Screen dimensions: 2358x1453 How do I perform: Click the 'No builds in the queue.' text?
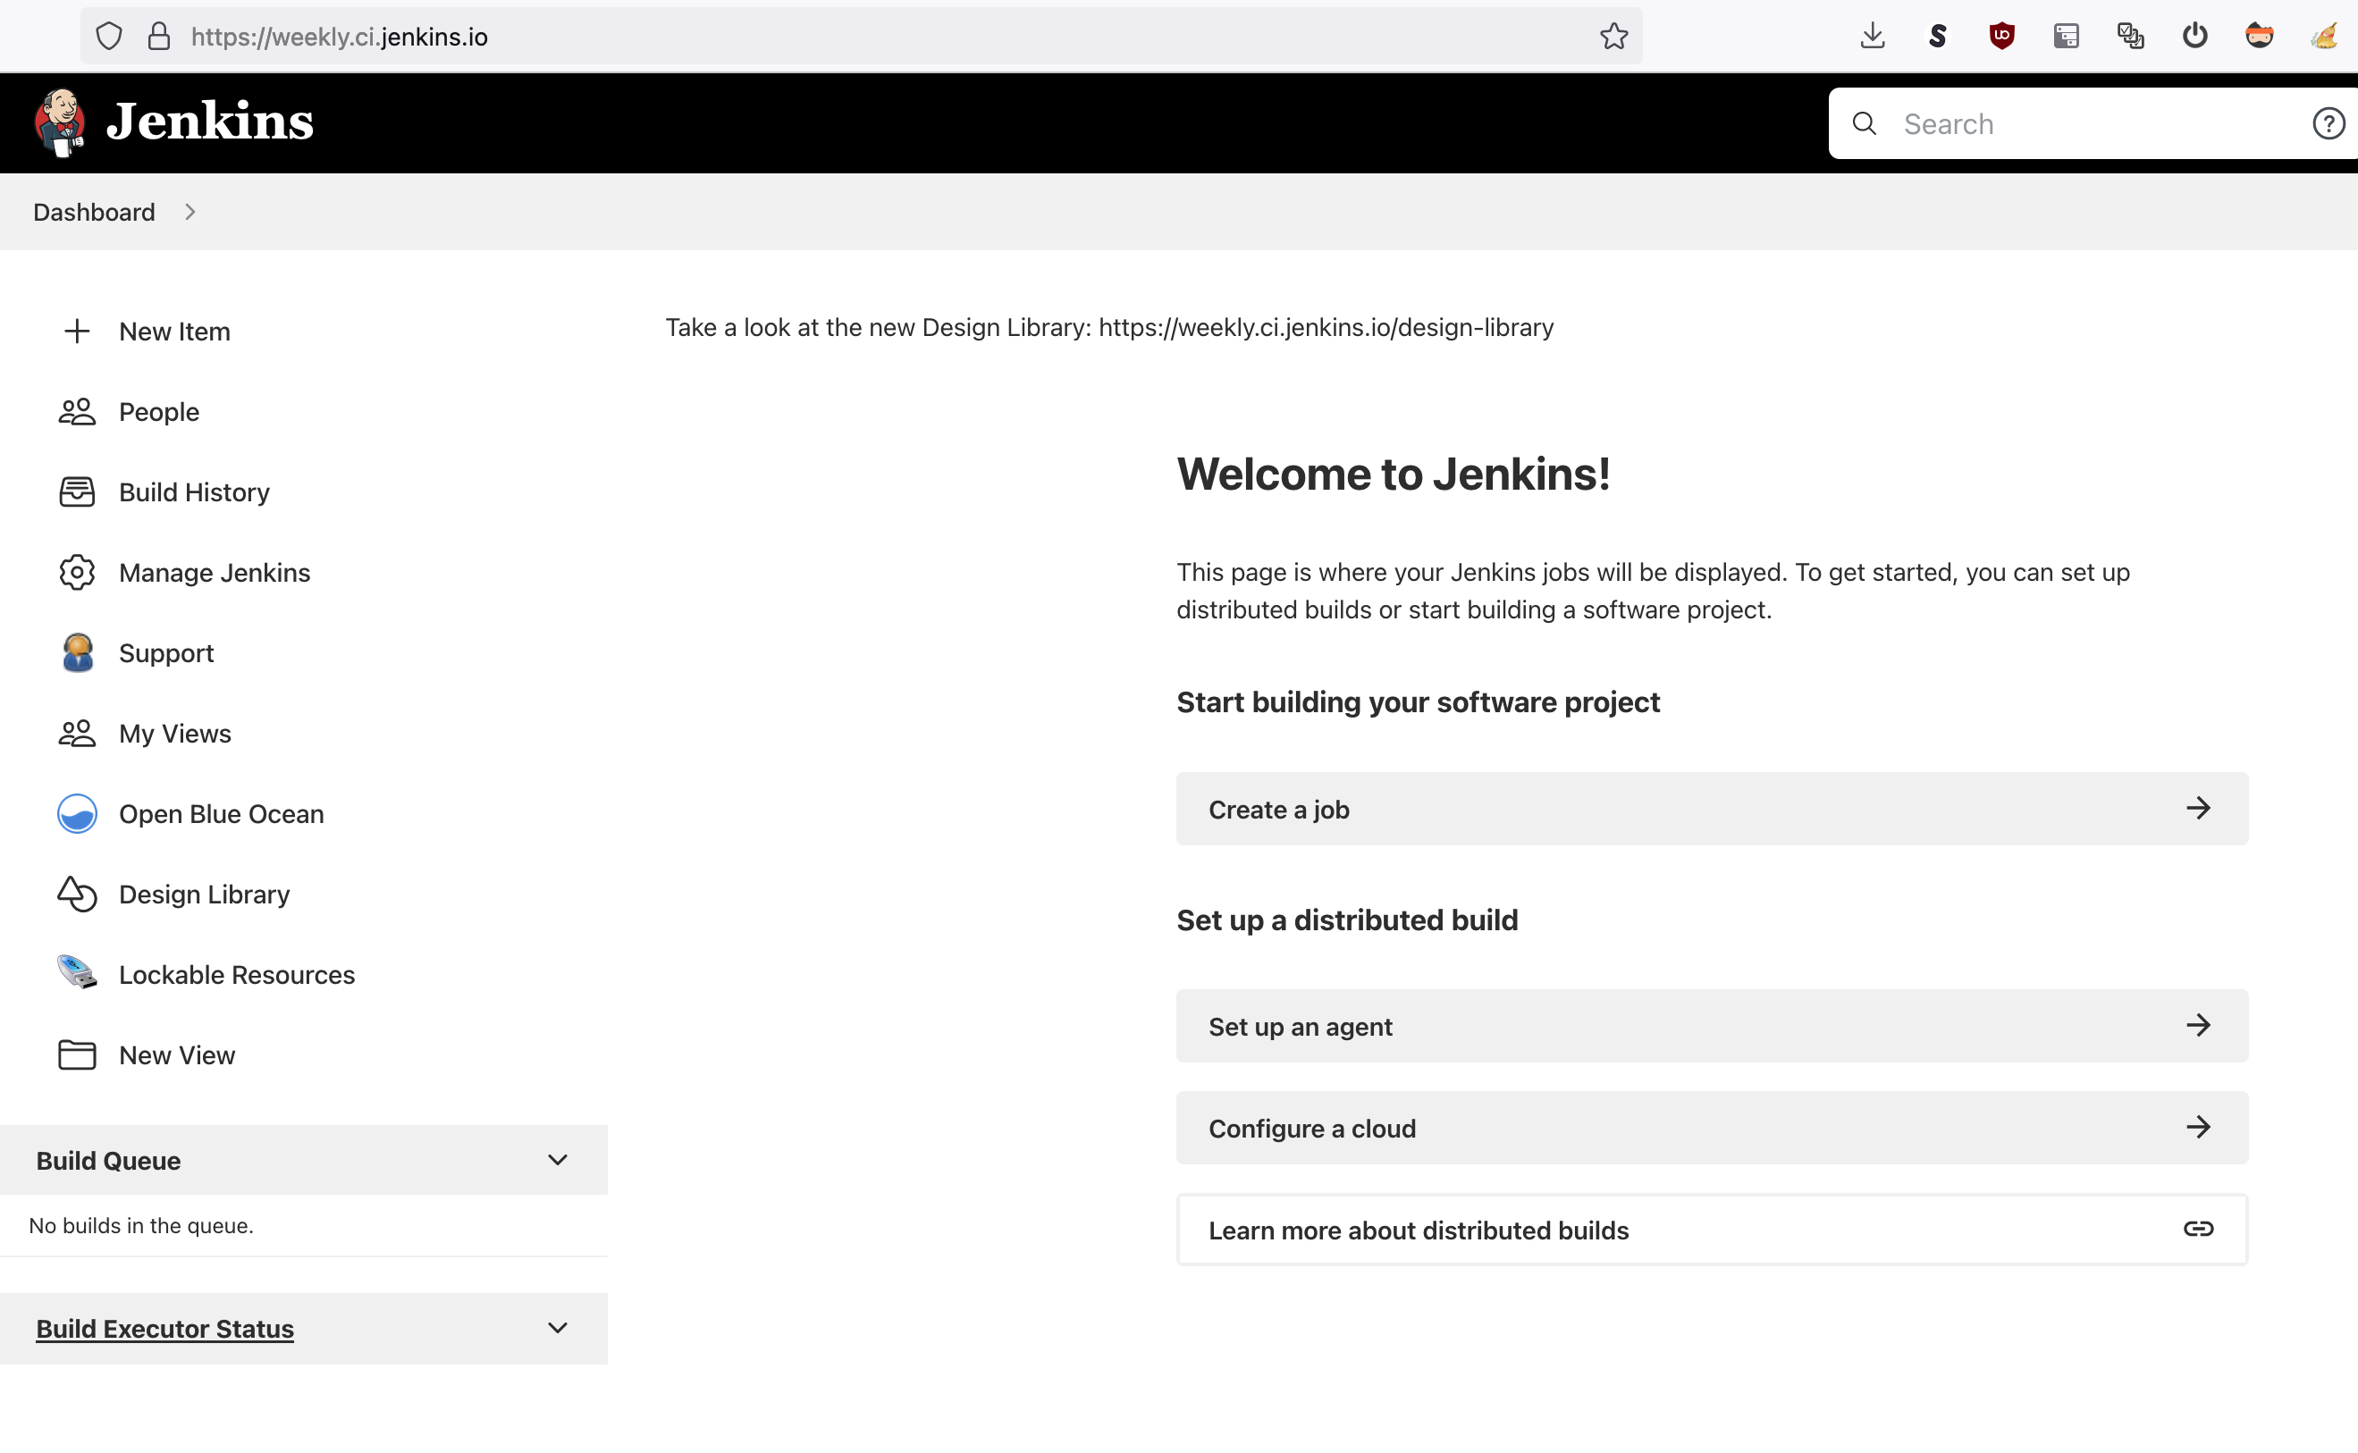click(x=141, y=1226)
